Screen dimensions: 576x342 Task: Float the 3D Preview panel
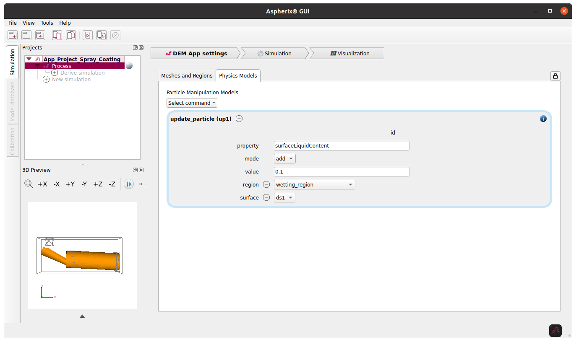(135, 170)
